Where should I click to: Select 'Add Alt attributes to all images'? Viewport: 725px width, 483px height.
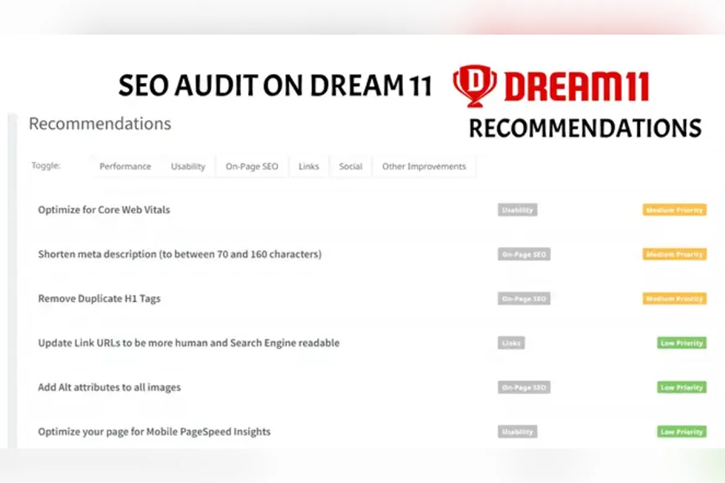109,387
